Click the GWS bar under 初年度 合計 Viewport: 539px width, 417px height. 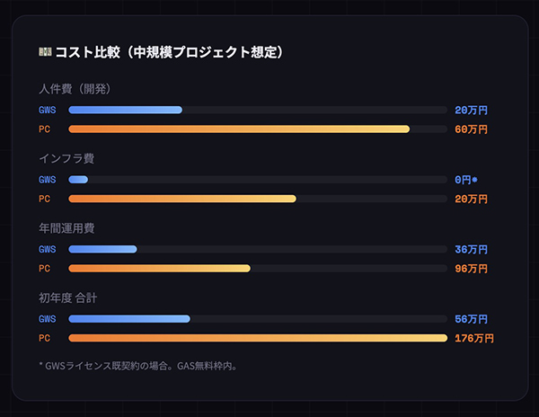129,319
